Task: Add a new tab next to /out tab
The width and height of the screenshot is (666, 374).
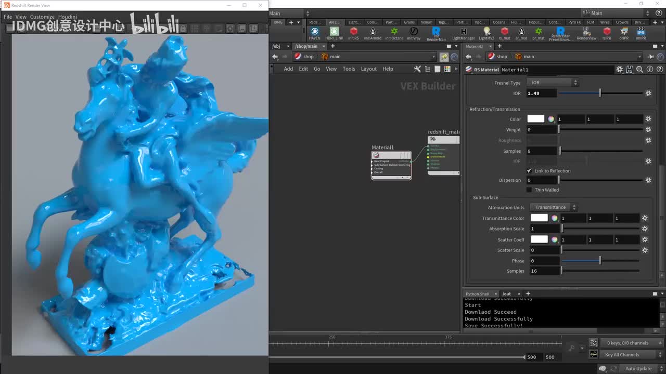Action: point(528,294)
